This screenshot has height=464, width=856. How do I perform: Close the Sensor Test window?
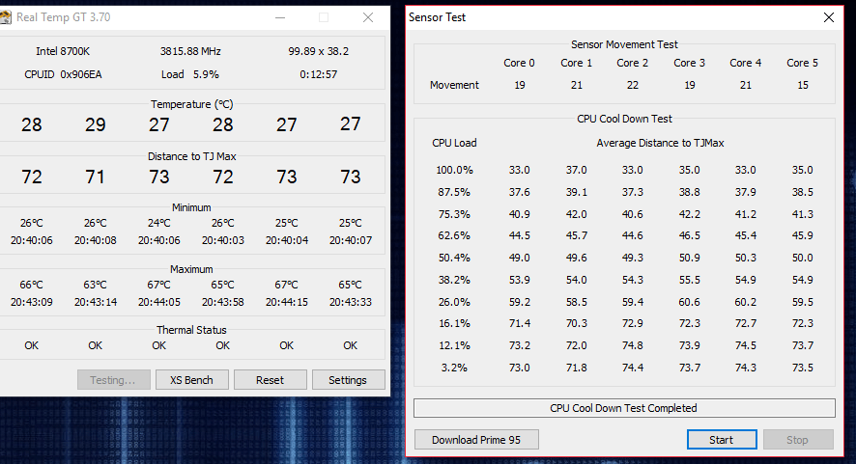pyautogui.click(x=828, y=17)
